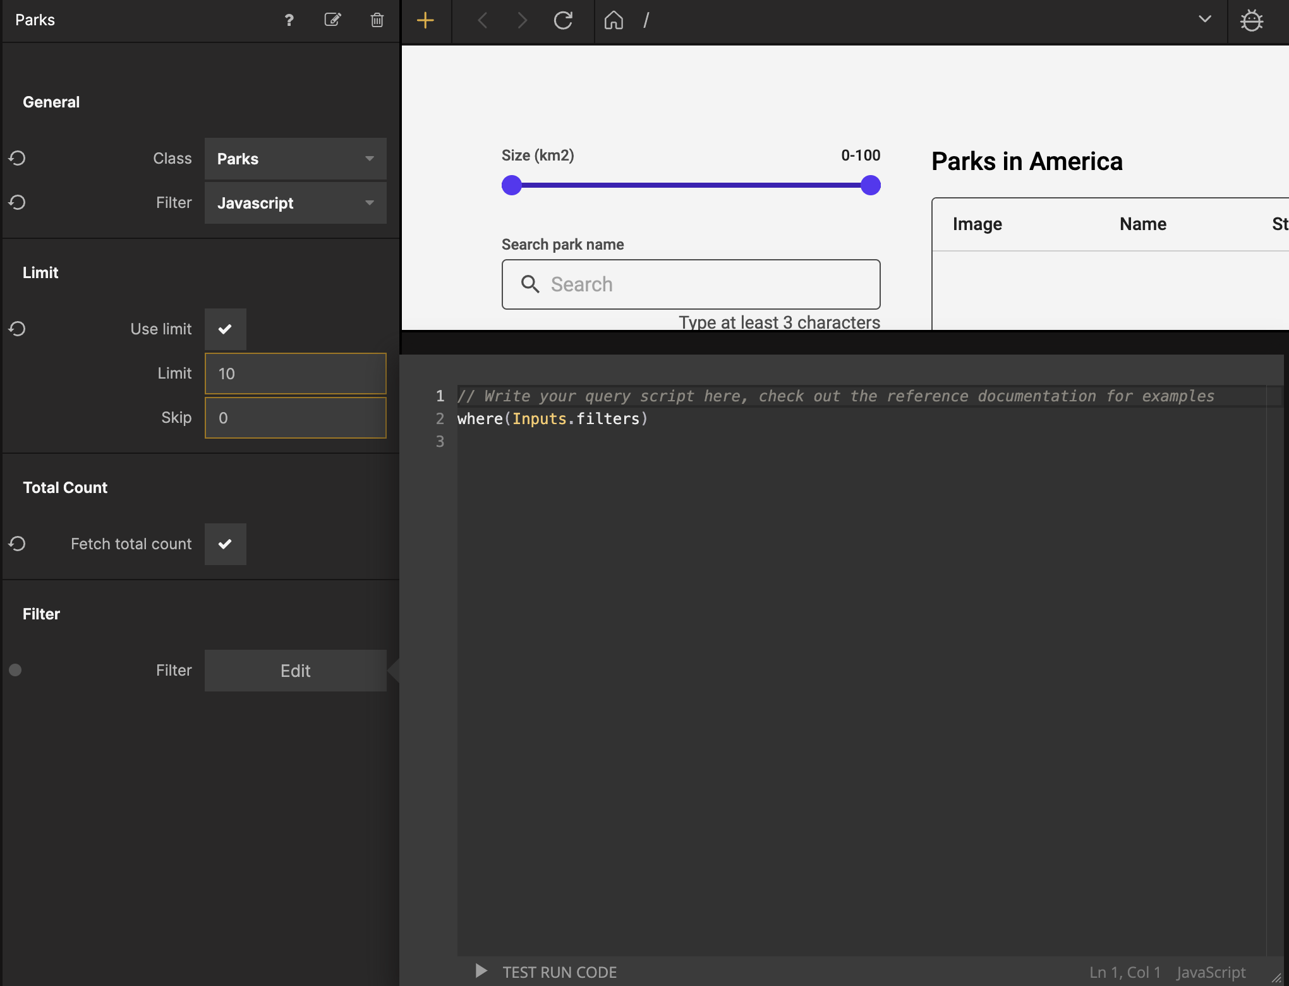Open the help question mark for Parks node
Image resolution: width=1289 pixels, height=986 pixels.
pos(289,20)
